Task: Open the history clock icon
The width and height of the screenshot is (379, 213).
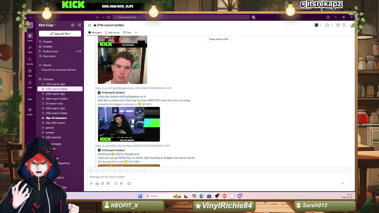Action: 109,17
